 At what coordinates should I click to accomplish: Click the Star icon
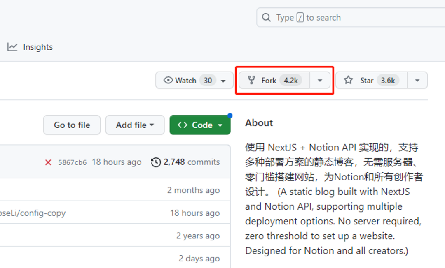[x=349, y=80]
